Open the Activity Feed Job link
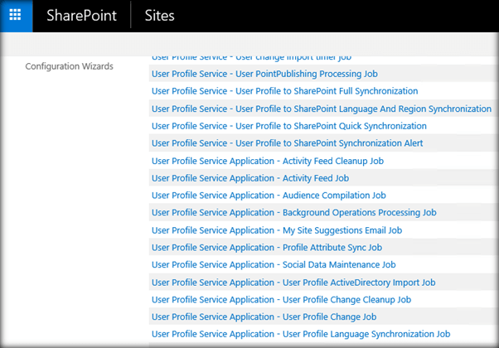The image size is (499, 348). [x=249, y=178]
